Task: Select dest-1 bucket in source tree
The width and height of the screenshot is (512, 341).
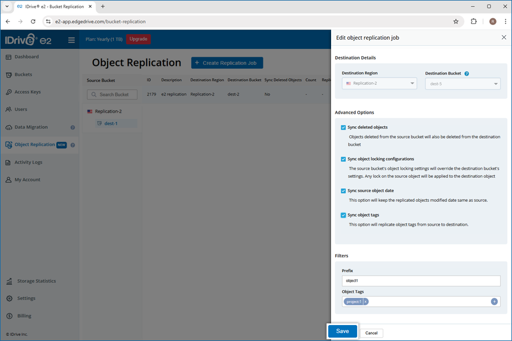Action: click(x=111, y=123)
